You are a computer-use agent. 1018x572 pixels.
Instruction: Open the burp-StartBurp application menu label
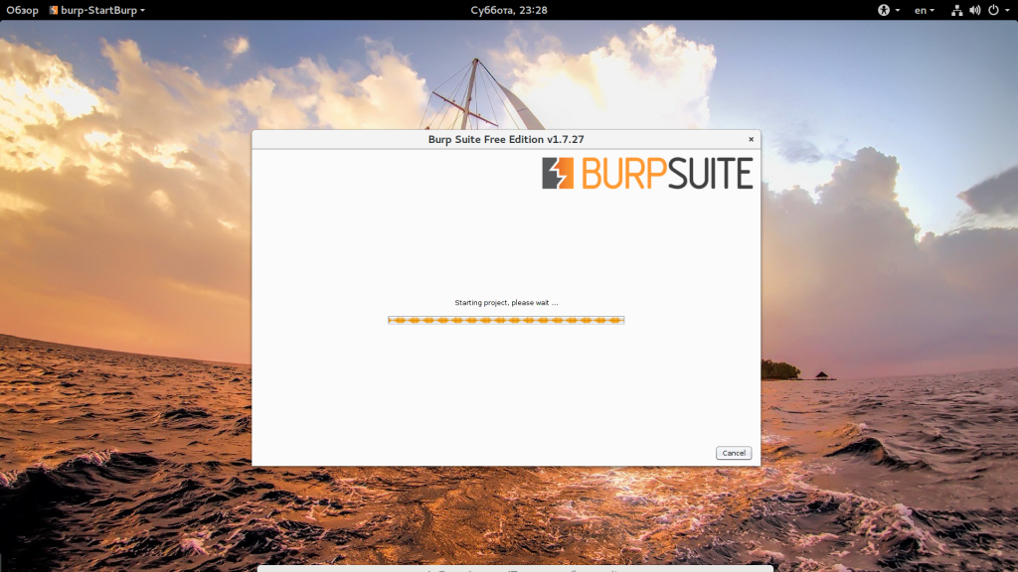[98, 10]
